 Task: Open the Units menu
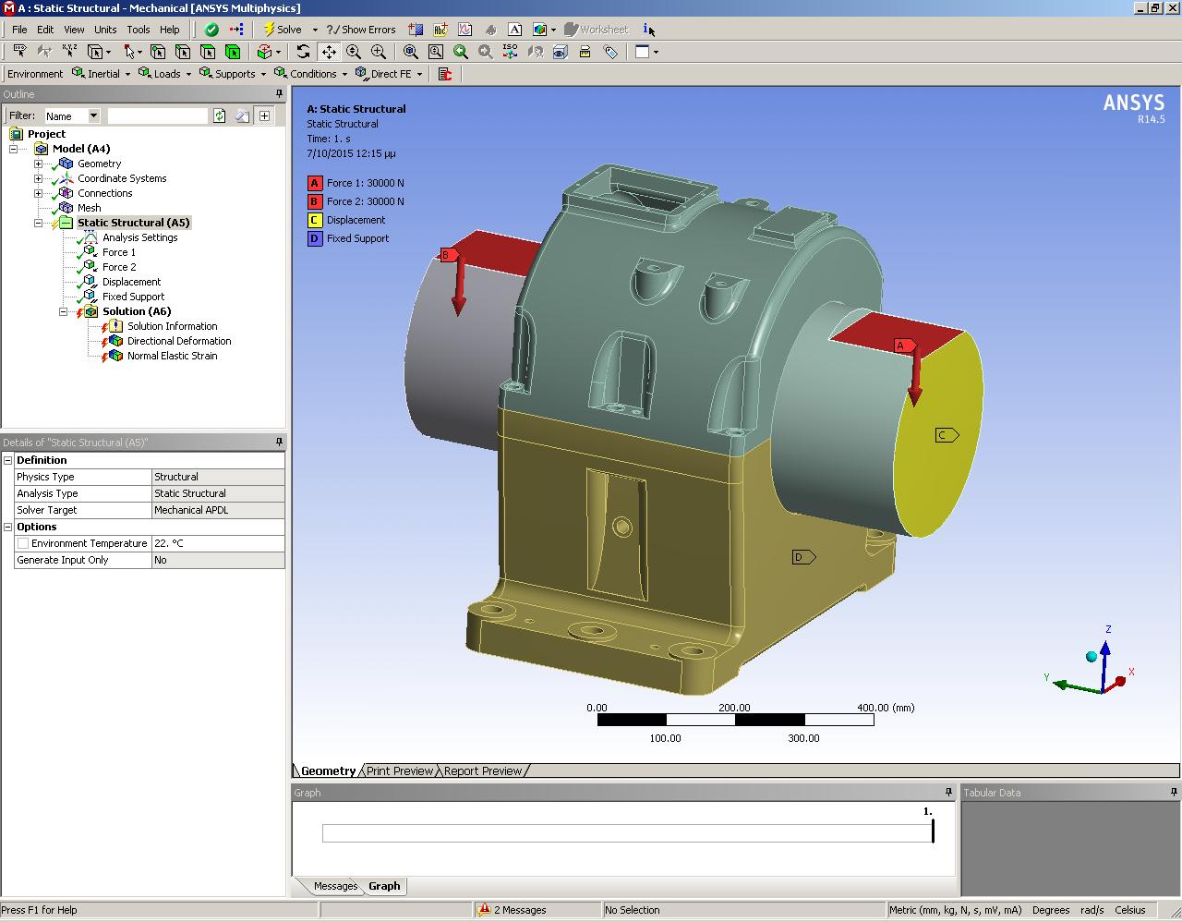[105, 30]
